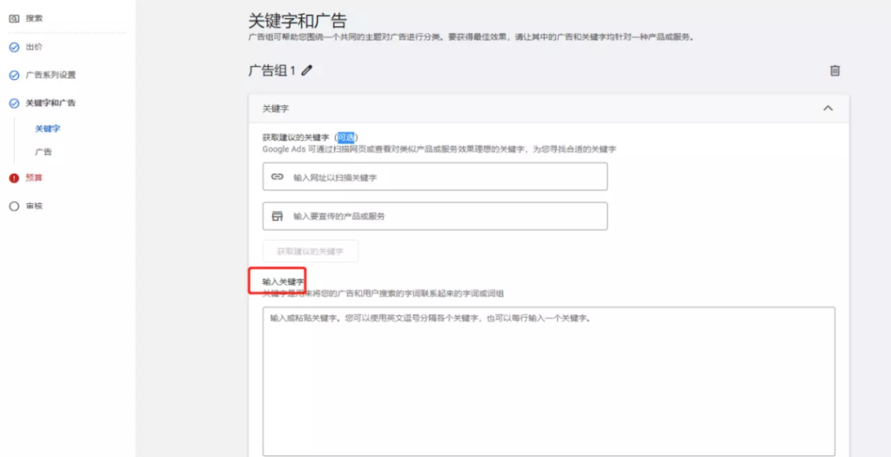Click the red error icon beside 预算
The width and height of the screenshot is (891, 457).
pyautogui.click(x=14, y=178)
